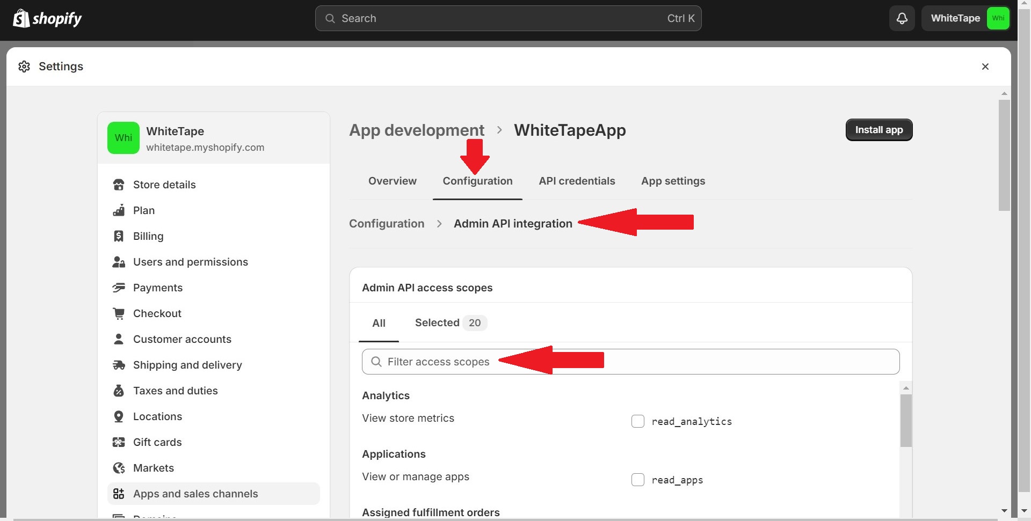Close the Settings panel with X
The height and width of the screenshot is (521, 1031).
pyautogui.click(x=985, y=67)
